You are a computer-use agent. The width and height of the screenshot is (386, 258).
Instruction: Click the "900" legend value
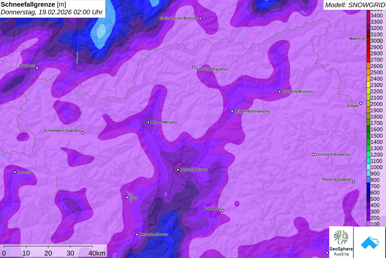pos(375,174)
